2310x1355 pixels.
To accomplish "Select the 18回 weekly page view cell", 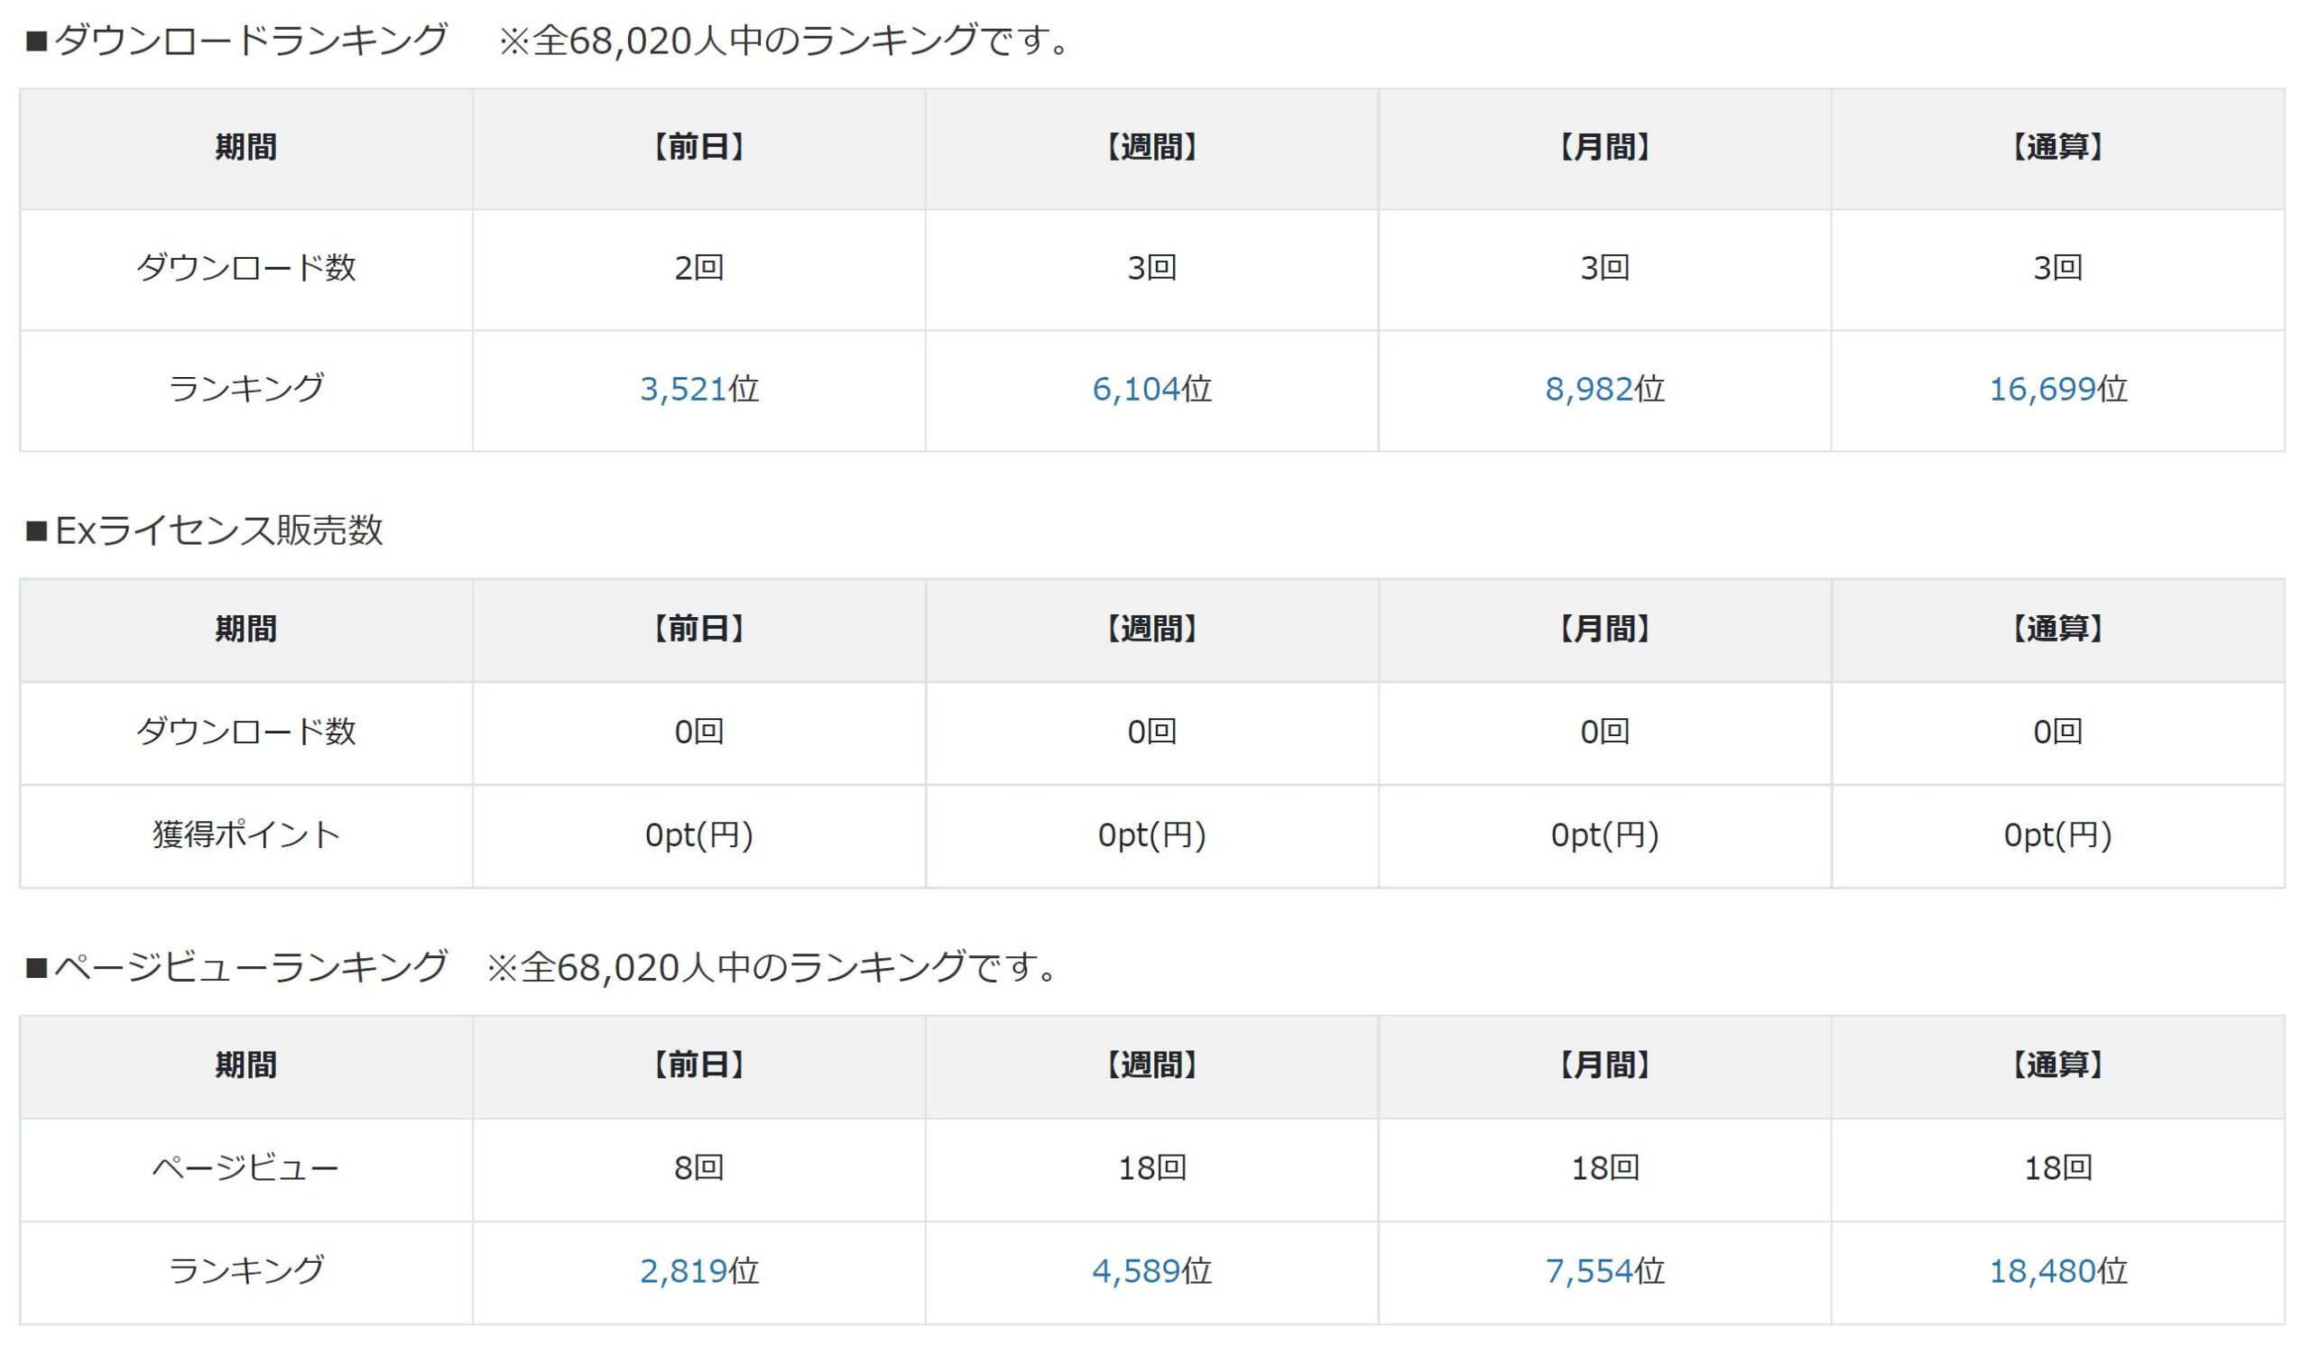I will pos(1151,1168).
